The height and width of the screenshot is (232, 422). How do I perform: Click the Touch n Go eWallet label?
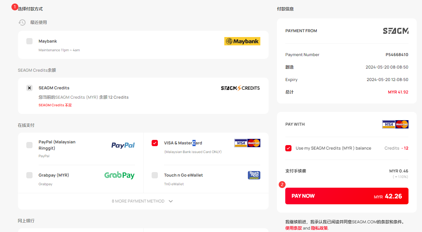pyautogui.click(x=183, y=175)
